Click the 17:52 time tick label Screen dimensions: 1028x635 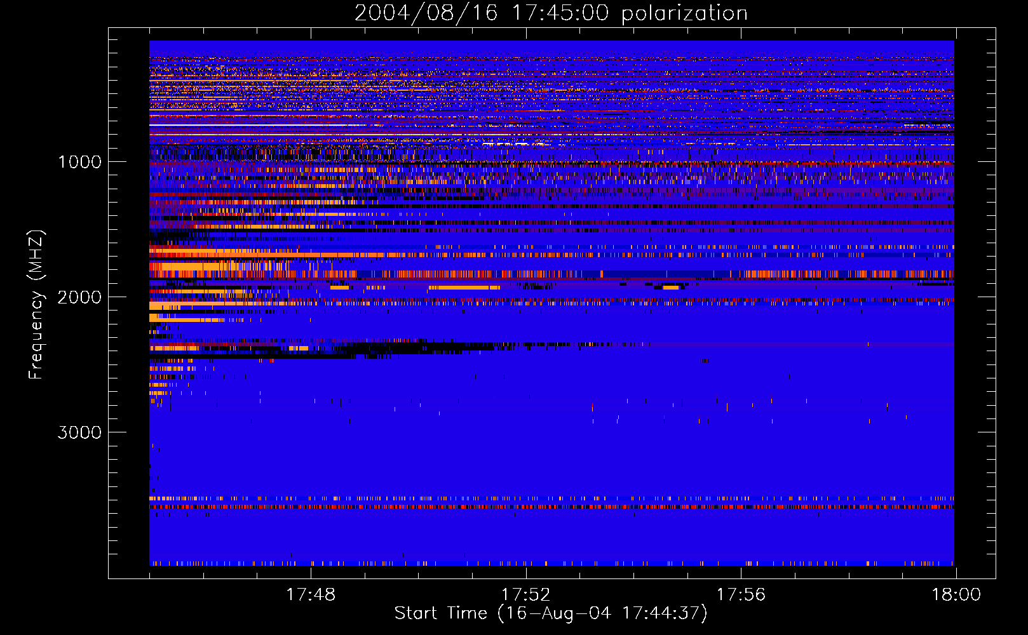525,595
